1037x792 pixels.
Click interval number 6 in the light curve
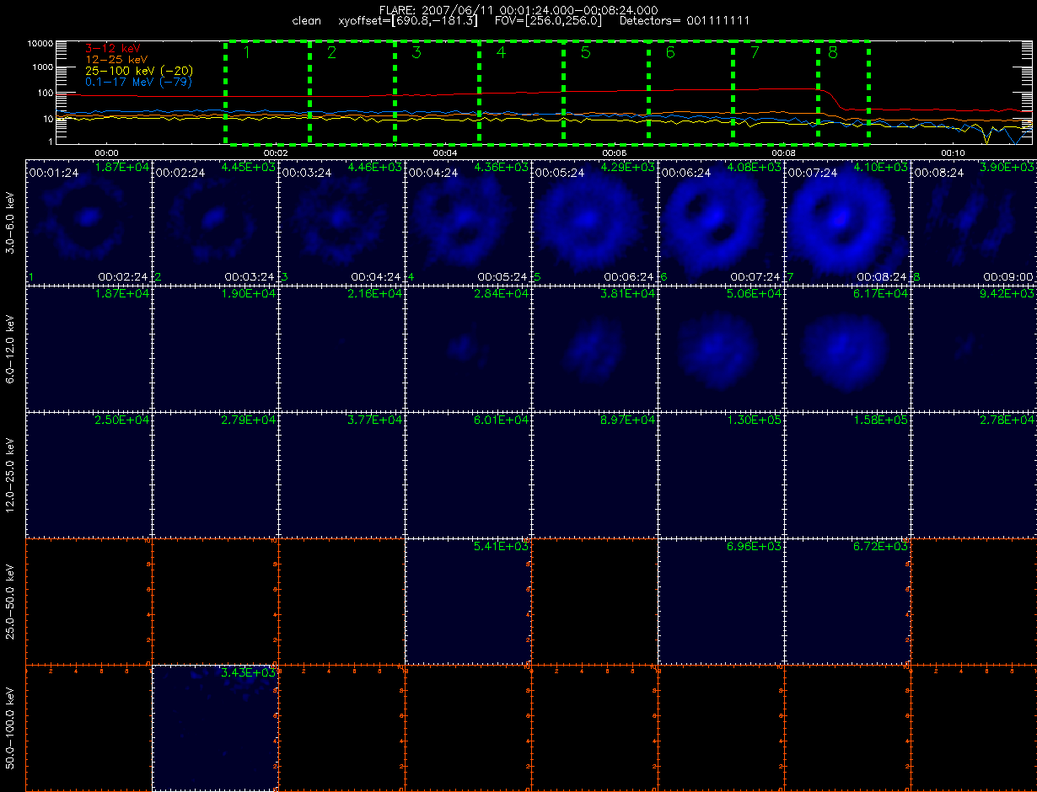point(670,53)
